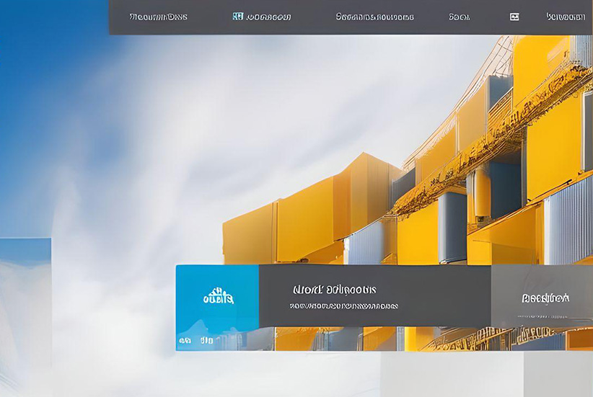
Task: Click the second small label at blue tile's bottom
Action: [206, 340]
